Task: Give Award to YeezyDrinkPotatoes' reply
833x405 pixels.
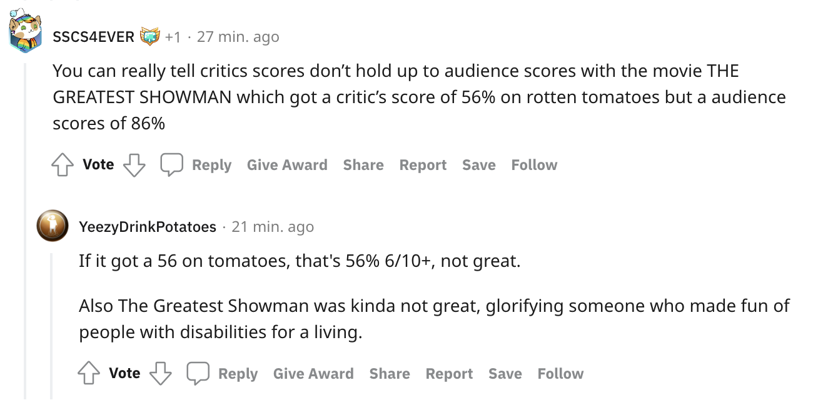Action: (313, 374)
